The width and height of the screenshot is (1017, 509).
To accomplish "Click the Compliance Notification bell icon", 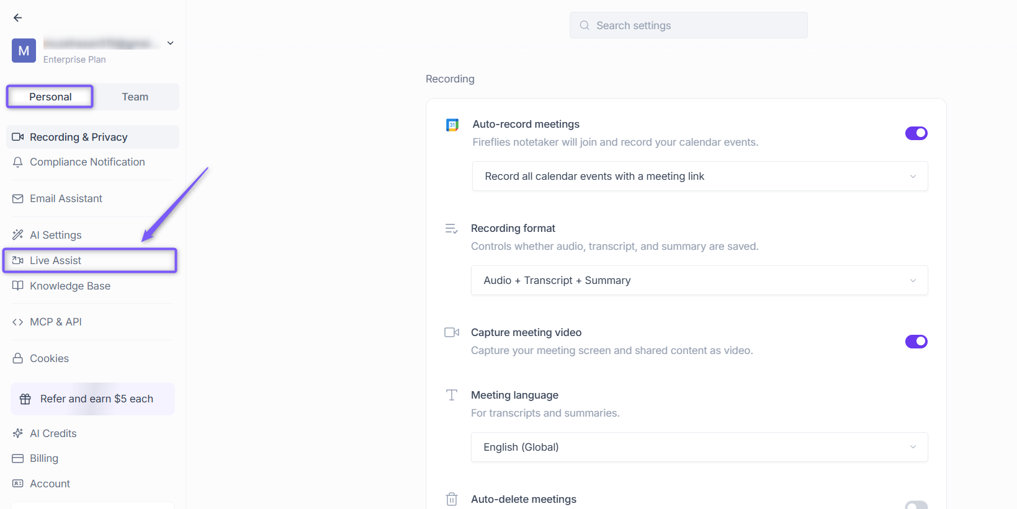I will pos(18,162).
